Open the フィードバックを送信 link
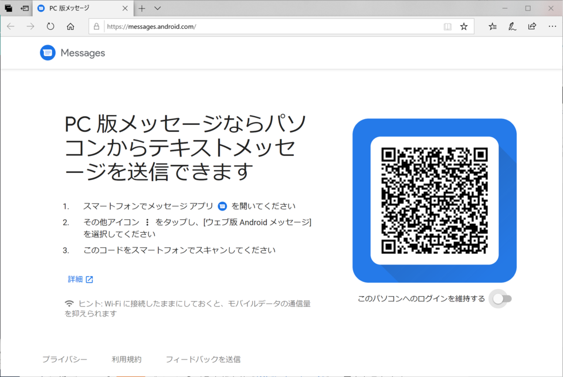This screenshot has width=563, height=377. pos(203,359)
